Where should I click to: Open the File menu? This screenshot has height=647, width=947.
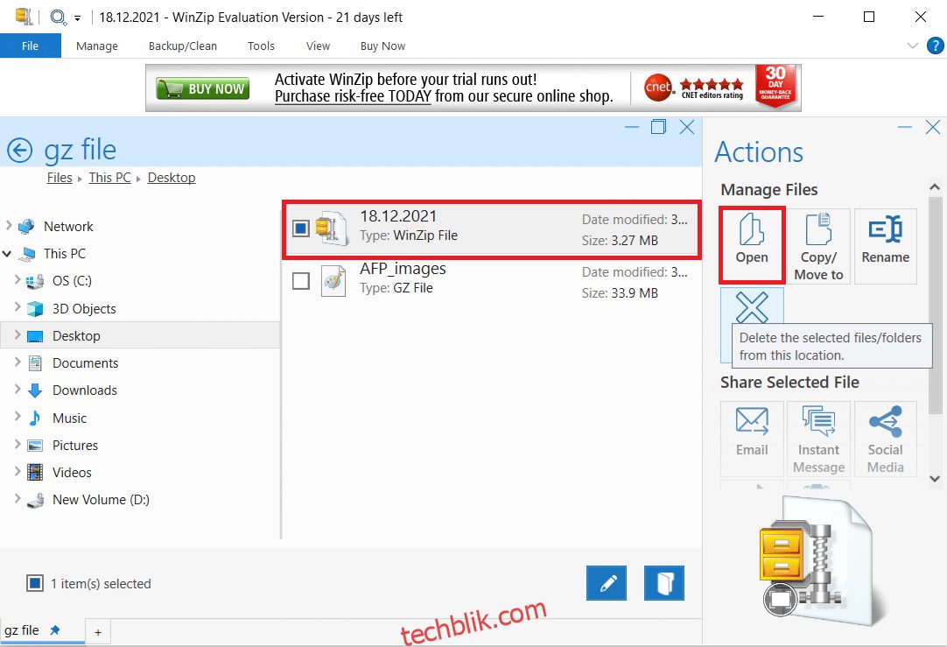[x=31, y=46]
